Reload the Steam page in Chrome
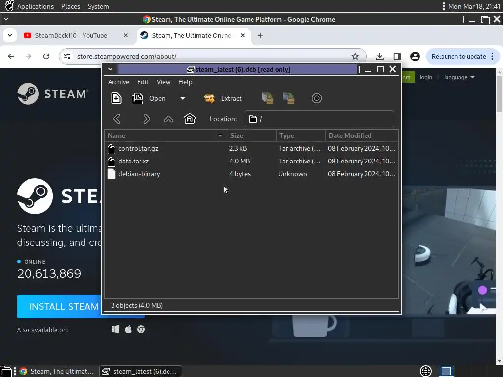Viewport: 503px width, 377px height. (46, 56)
